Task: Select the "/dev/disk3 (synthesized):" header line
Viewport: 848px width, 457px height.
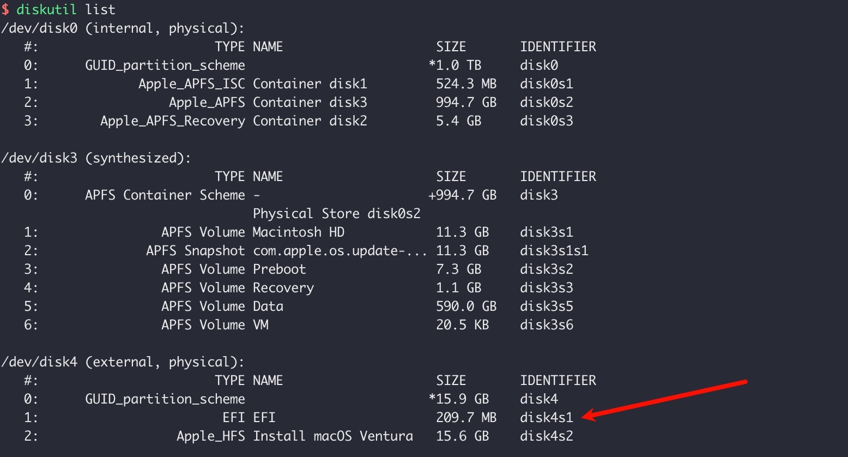Action: tap(96, 158)
